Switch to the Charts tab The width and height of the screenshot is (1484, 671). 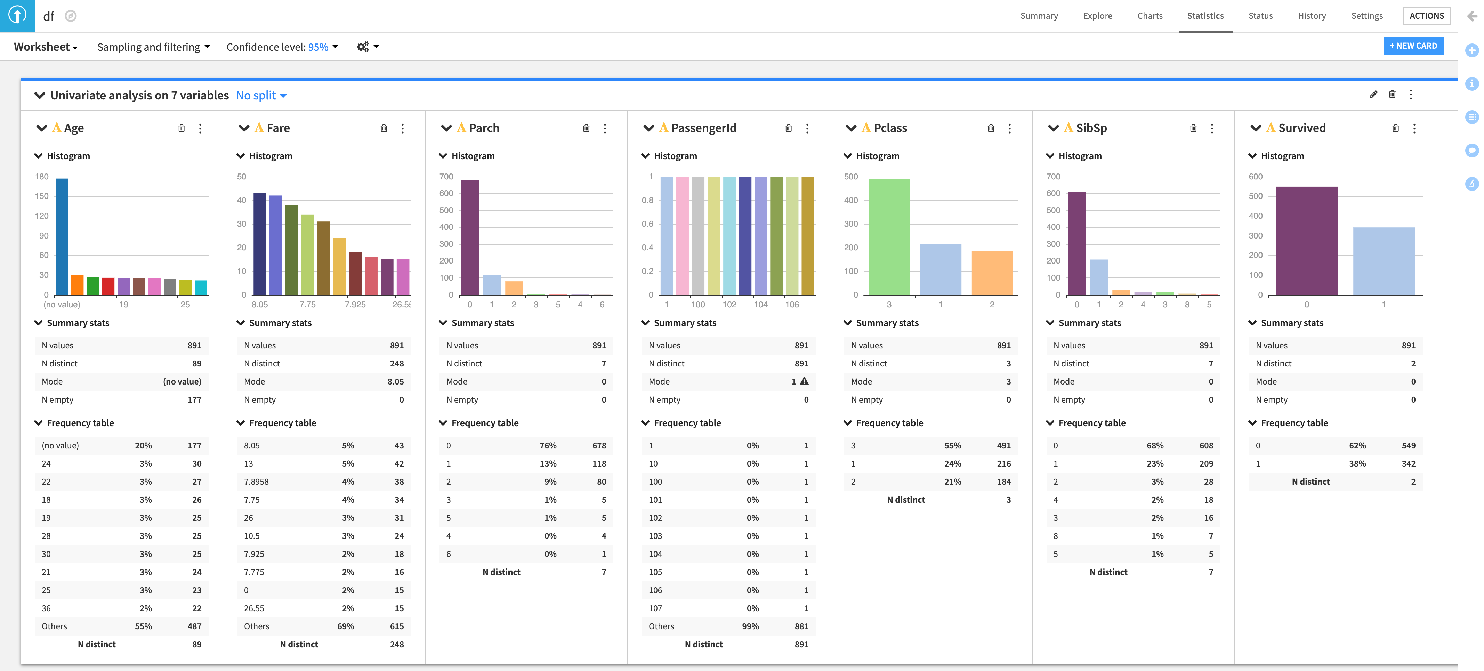coord(1149,16)
